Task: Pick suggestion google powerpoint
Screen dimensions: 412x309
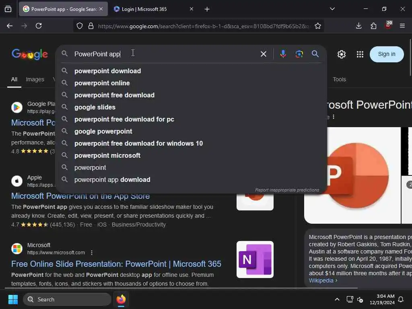Action: (x=191, y=132)
